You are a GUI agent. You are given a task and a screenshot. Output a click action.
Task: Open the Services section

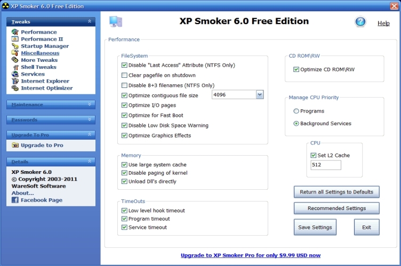[33, 74]
